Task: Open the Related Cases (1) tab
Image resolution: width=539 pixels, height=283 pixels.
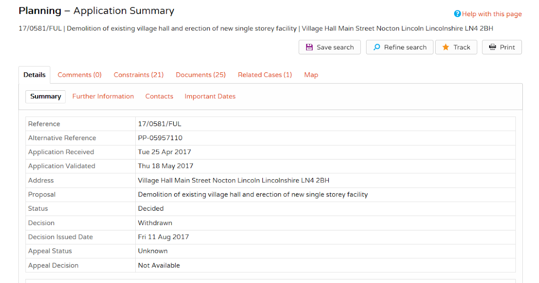Action: click(265, 75)
